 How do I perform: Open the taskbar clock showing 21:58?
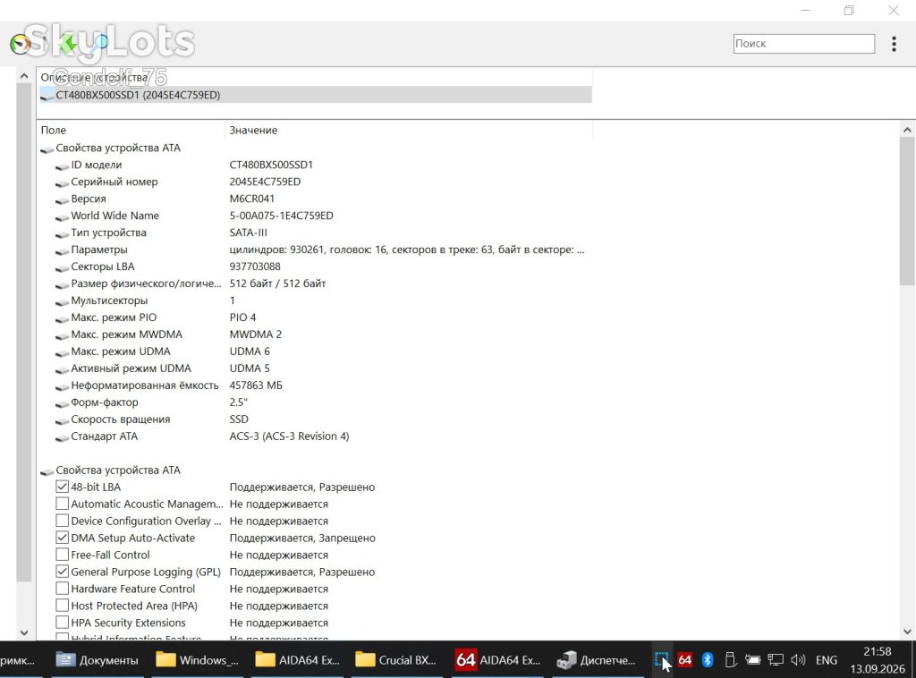[x=878, y=660]
